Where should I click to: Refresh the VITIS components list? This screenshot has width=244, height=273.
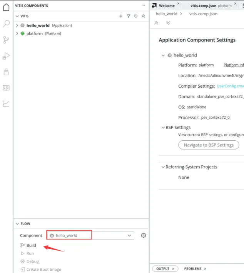tap(136, 16)
